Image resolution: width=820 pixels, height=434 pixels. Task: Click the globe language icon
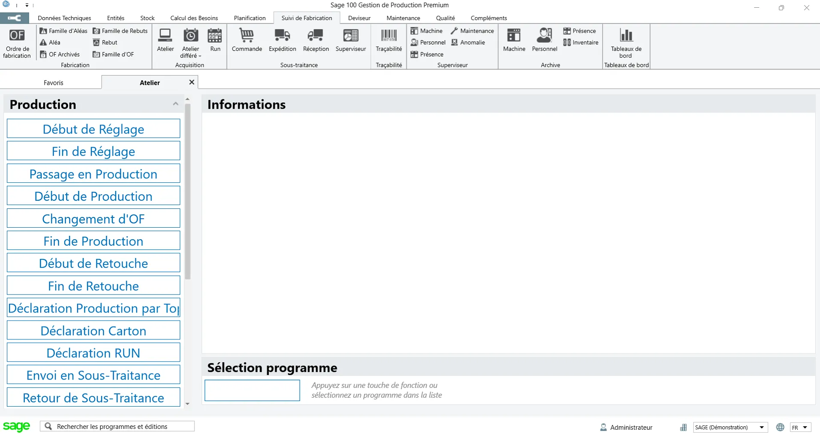780,427
